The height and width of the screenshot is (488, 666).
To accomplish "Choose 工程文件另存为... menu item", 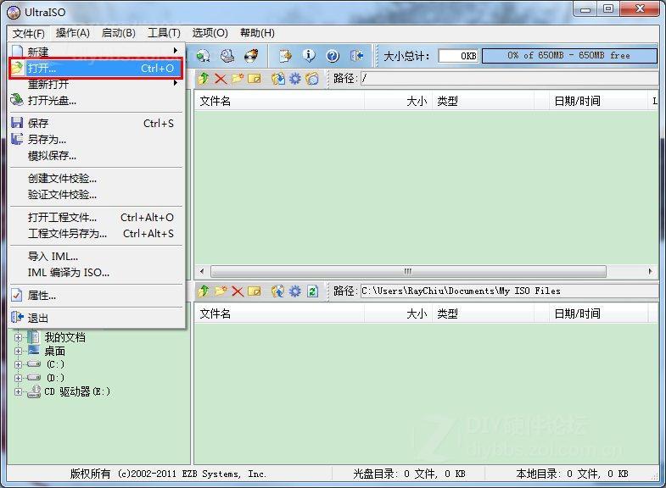I will coord(96,234).
